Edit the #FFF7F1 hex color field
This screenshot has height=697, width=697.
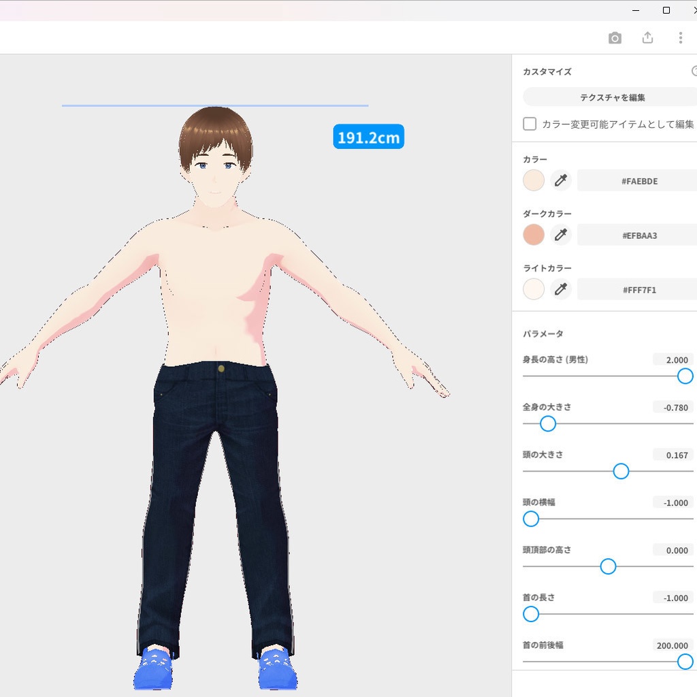tap(638, 289)
